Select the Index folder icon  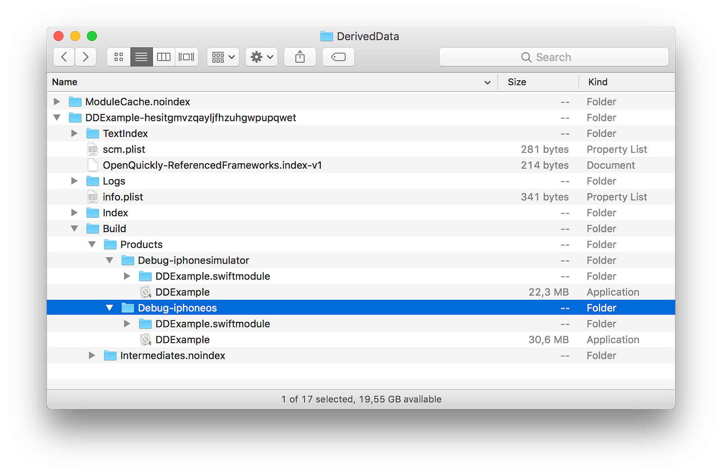pos(93,213)
